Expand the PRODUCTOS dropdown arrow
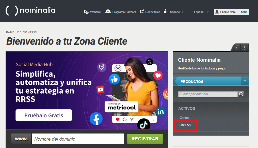 tap(245, 81)
